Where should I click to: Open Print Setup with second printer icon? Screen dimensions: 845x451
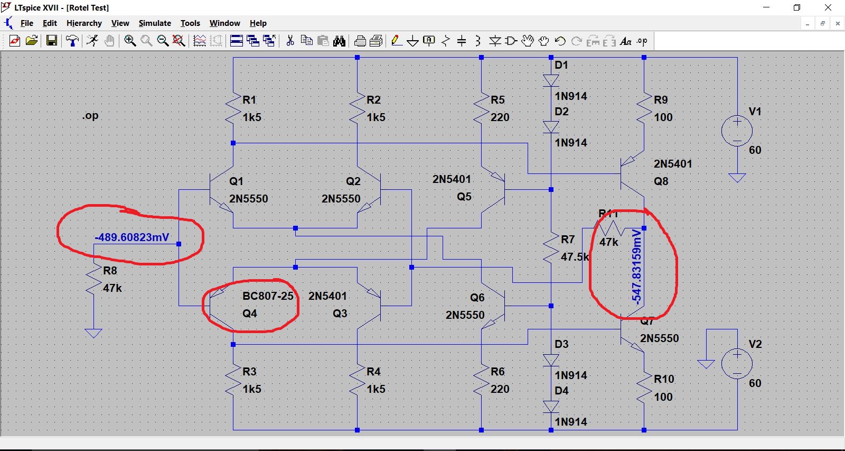pos(377,41)
